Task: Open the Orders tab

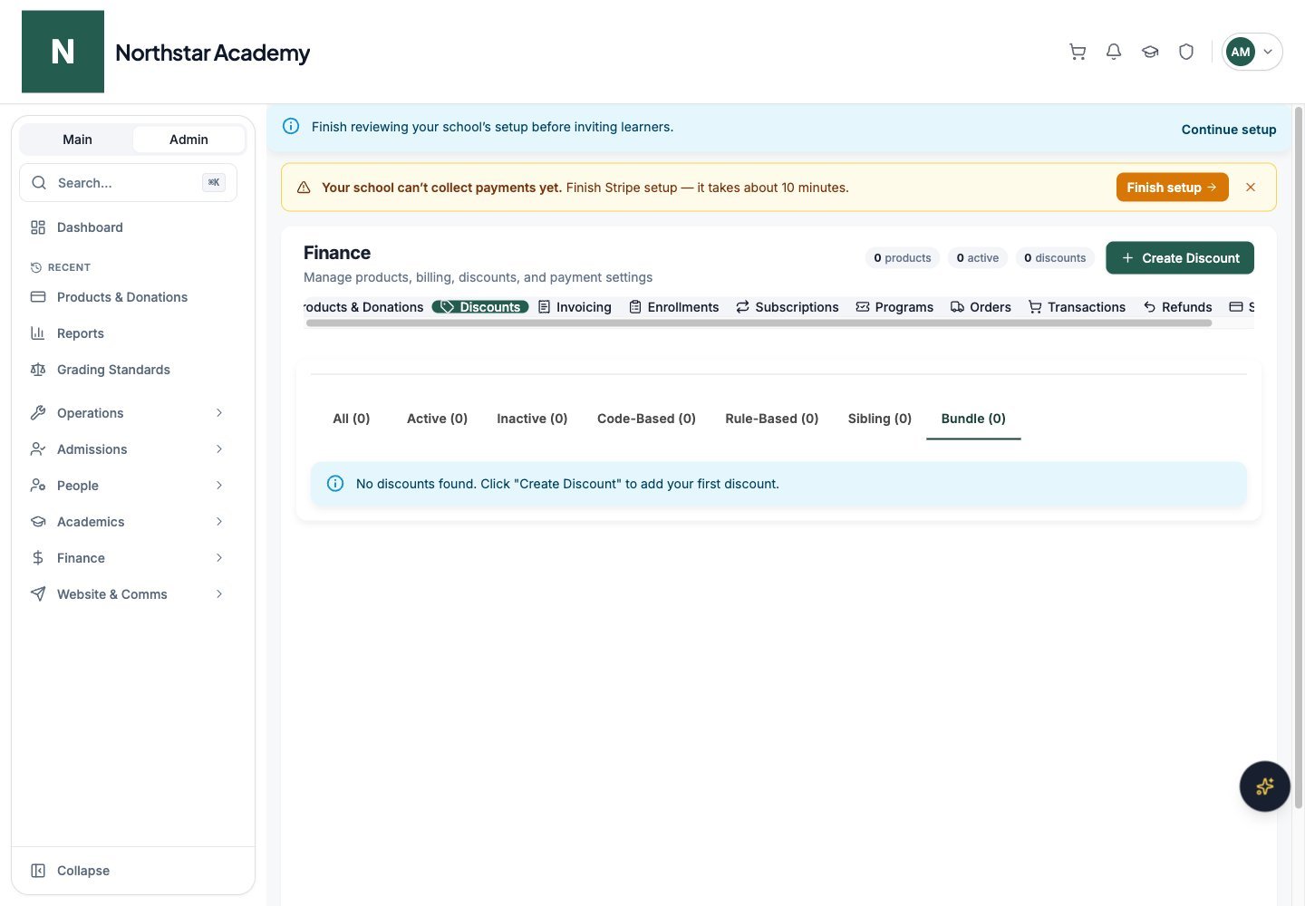Action: click(x=981, y=307)
